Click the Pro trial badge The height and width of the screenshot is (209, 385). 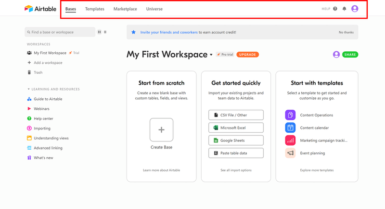click(225, 55)
